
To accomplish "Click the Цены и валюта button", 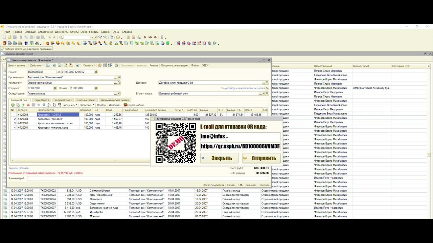I will [x=17, y=65].
